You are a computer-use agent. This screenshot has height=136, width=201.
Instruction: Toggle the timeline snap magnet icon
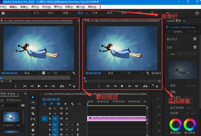coord(51,104)
